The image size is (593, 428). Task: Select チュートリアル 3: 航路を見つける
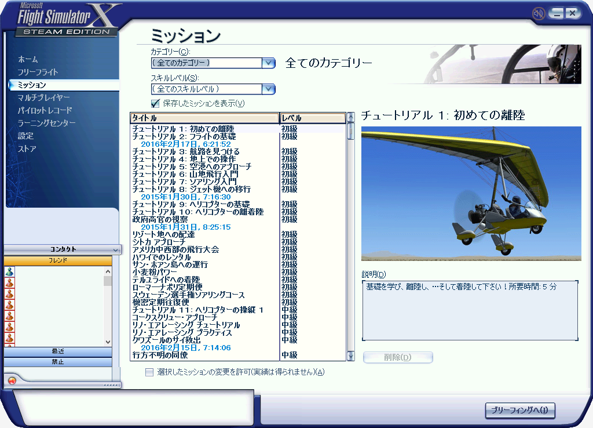click(186, 151)
